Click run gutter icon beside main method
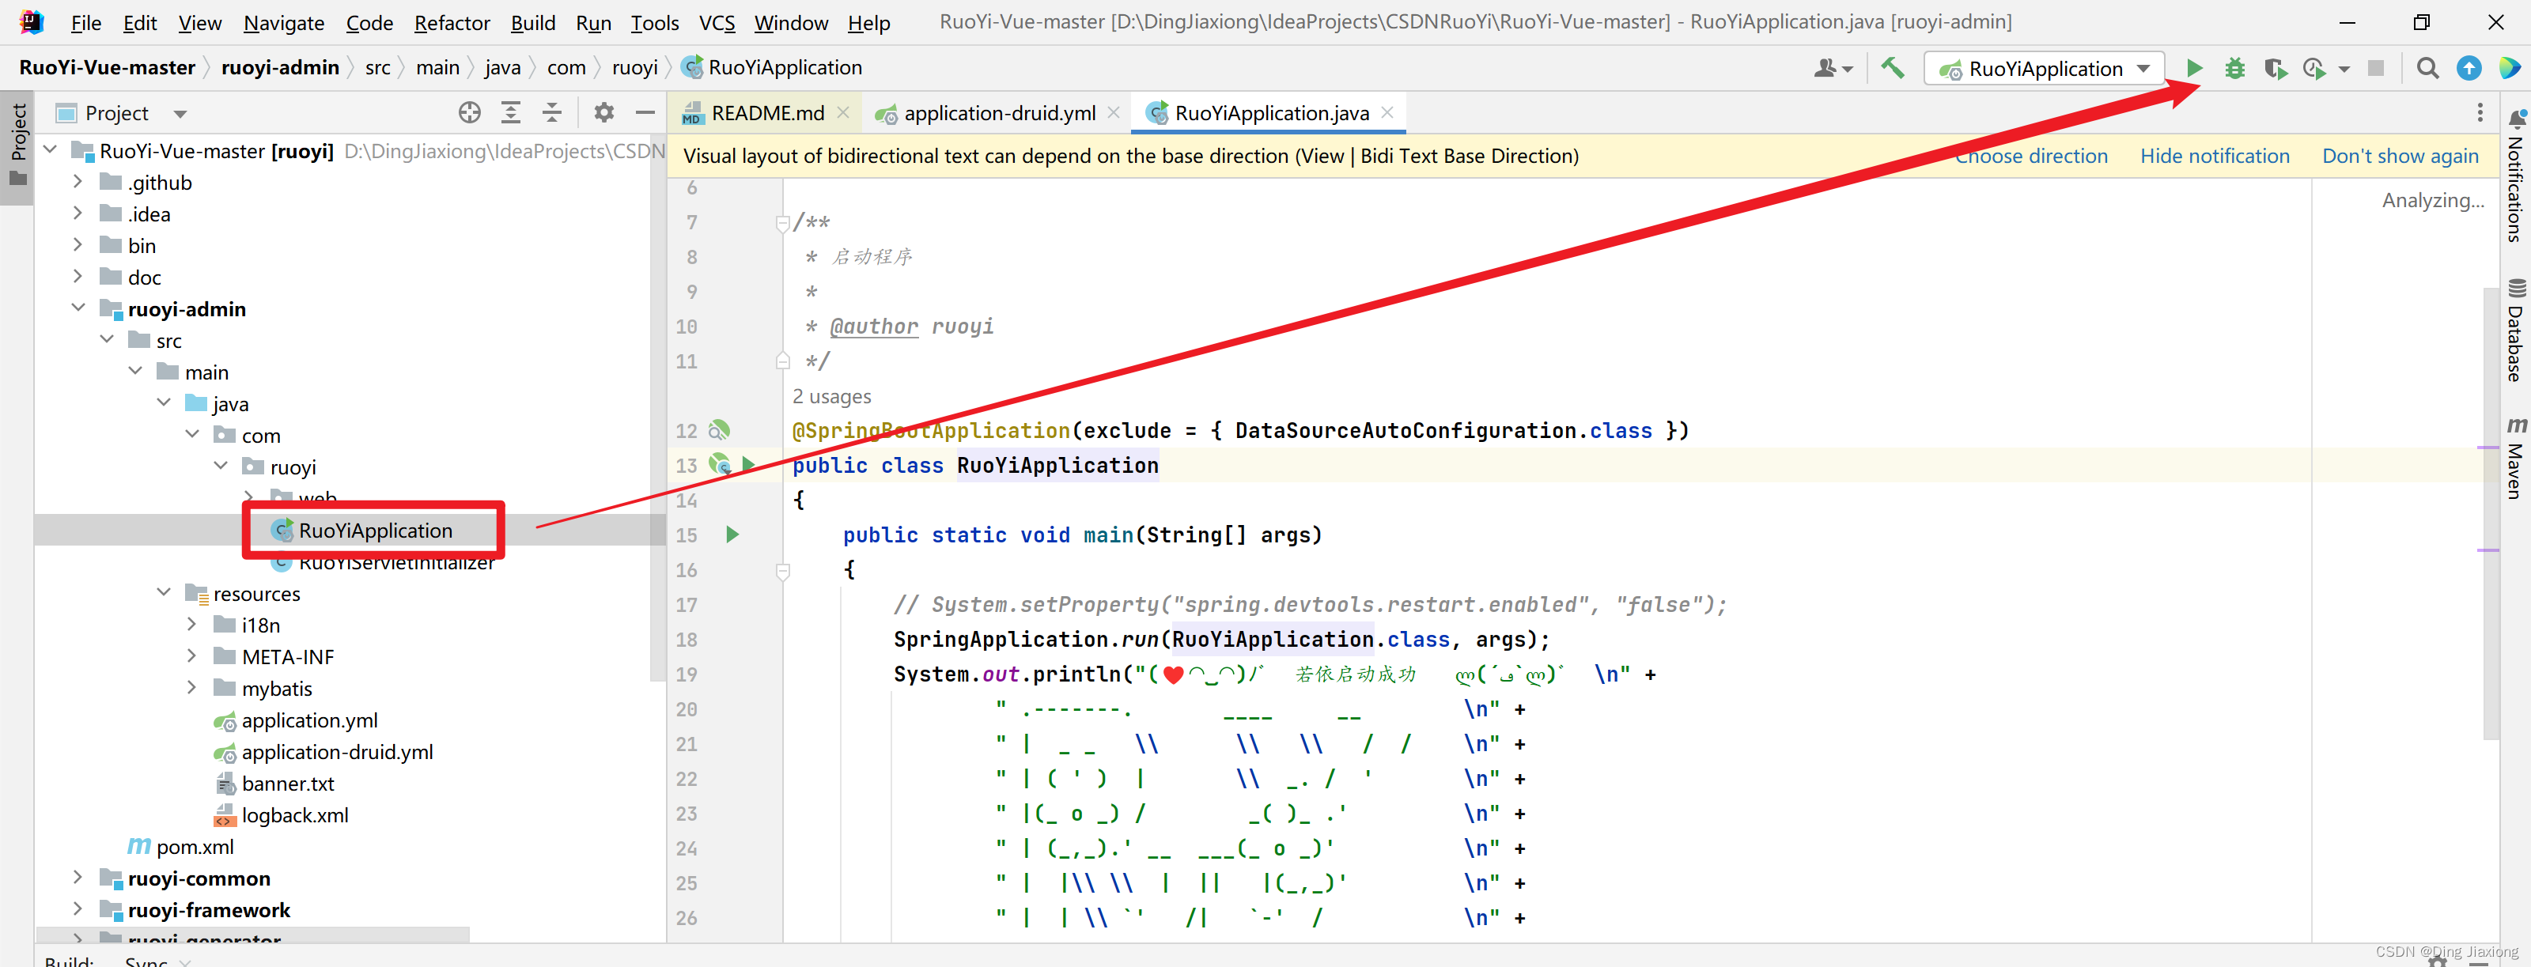The image size is (2531, 967). (x=732, y=535)
